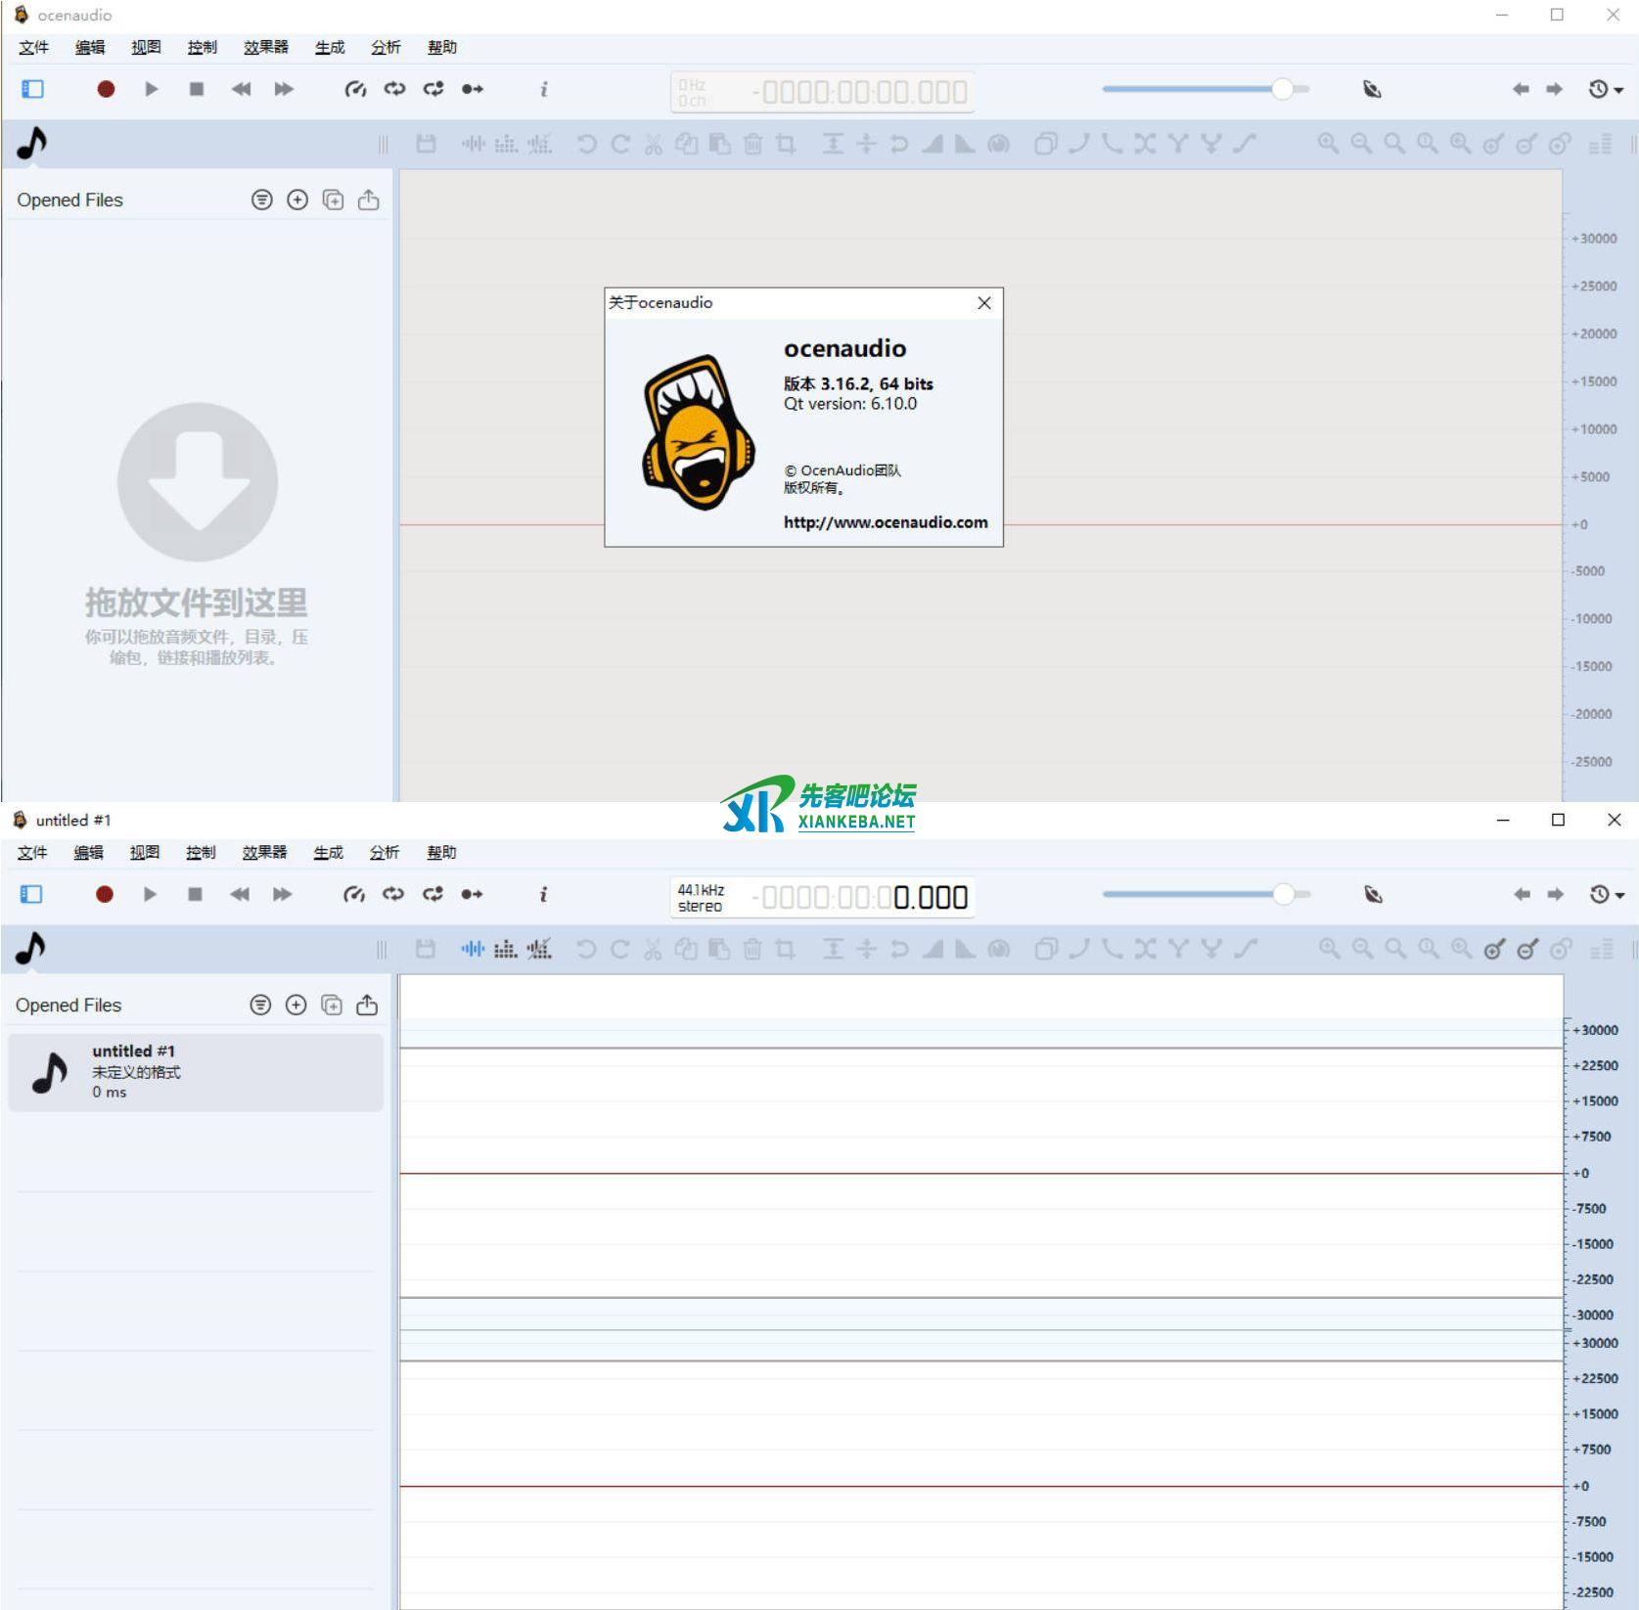Open history clock dropdown in untitled #1 window
Image resolution: width=1639 pixels, height=1610 pixels.
(x=1605, y=894)
